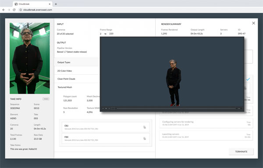Click the OBJ output file row

[x=106, y=127]
